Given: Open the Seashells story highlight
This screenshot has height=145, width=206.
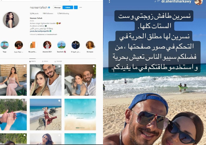Looking at the screenshot, I should 61,45.
